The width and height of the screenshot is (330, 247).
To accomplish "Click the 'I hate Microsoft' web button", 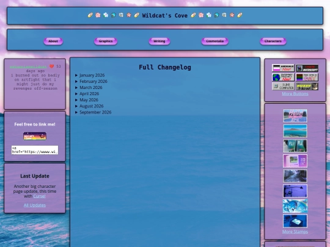I will [x=307, y=68].
